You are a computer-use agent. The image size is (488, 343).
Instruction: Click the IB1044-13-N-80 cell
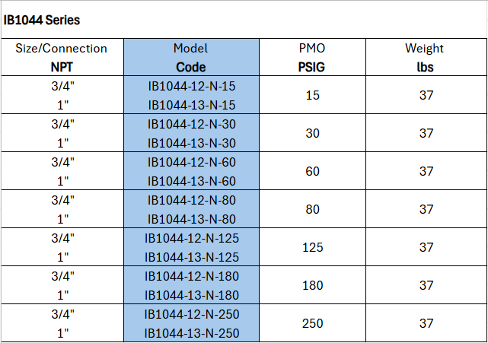point(191,218)
